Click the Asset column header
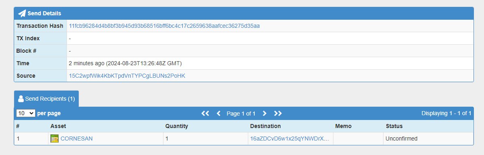 59,126
